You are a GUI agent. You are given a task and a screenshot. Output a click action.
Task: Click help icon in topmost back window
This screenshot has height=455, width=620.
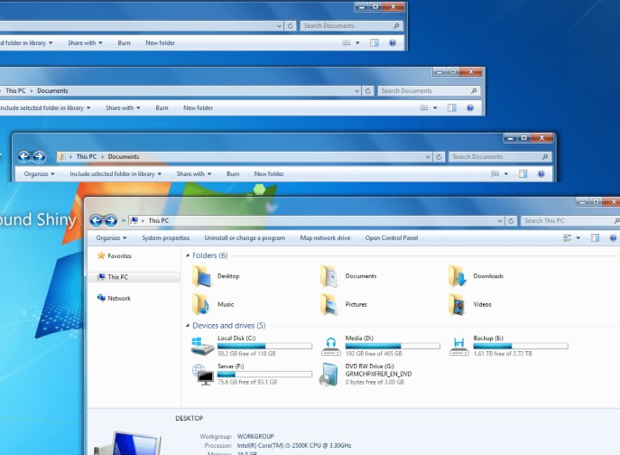pos(393,42)
